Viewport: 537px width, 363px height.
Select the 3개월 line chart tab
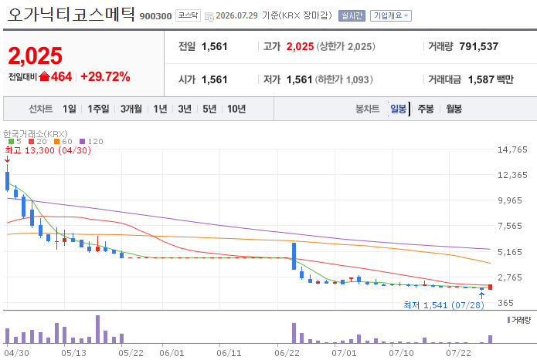(131, 109)
